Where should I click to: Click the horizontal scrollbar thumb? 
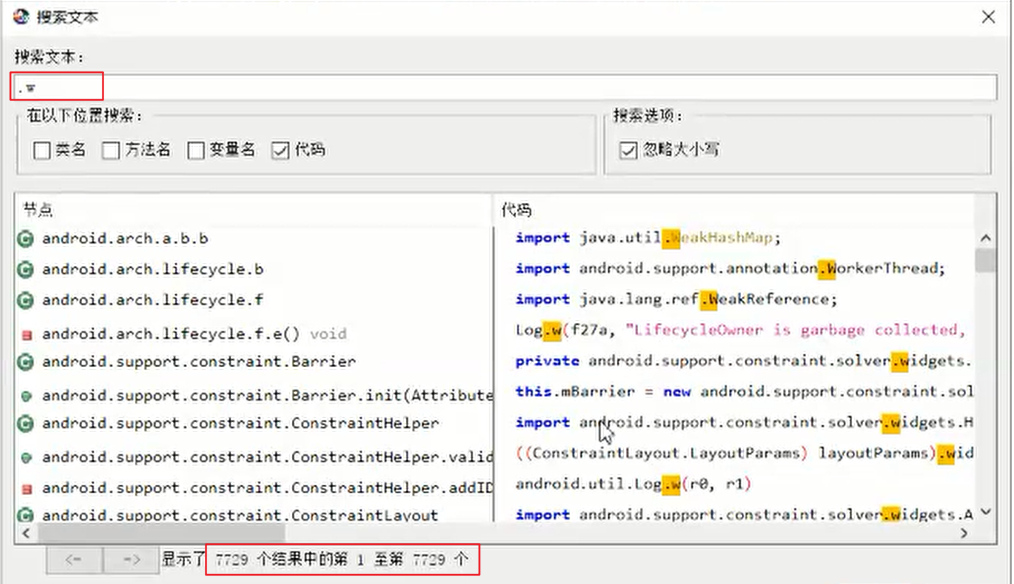tap(161, 533)
